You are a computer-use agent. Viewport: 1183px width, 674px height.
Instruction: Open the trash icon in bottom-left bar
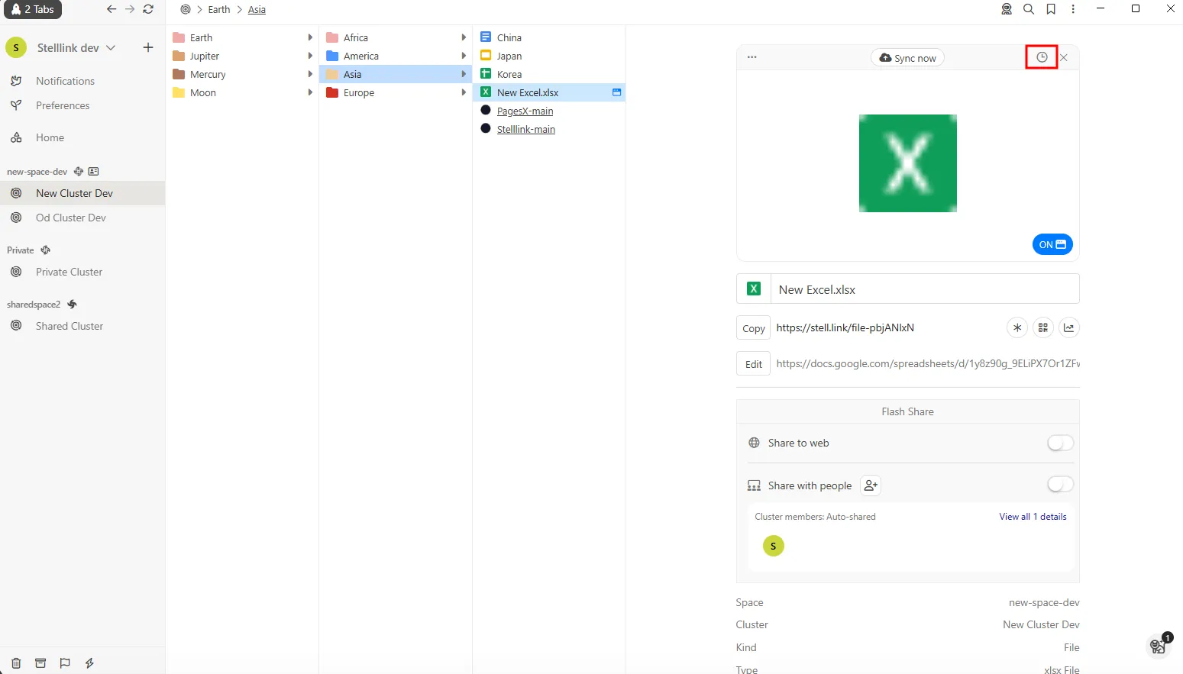pyautogui.click(x=16, y=663)
